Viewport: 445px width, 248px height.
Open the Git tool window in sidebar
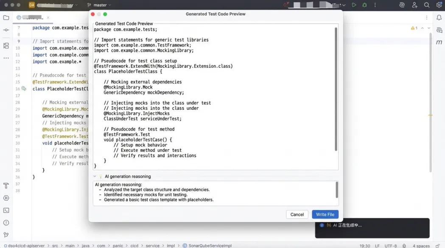coord(6,235)
